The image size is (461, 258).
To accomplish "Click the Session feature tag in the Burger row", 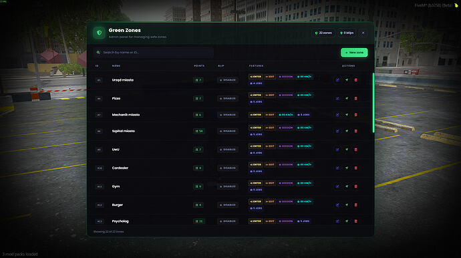I will (x=286, y=201).
